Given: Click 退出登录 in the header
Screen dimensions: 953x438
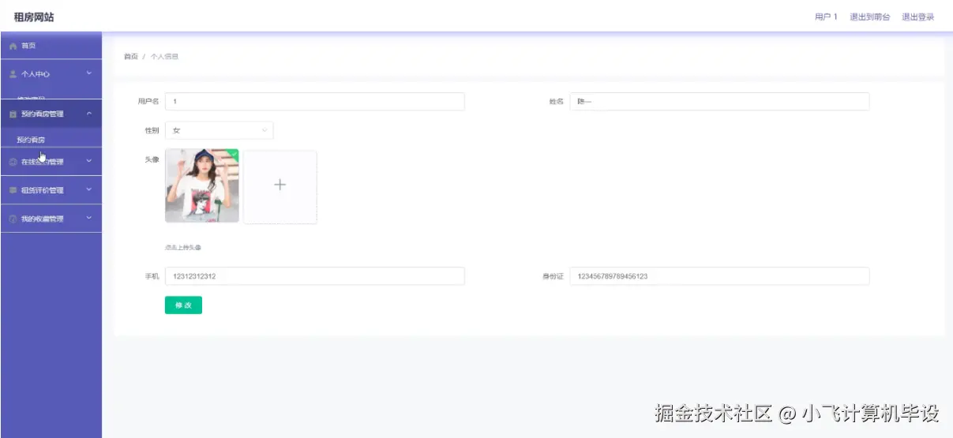Looking at the screenshot, I should [917, 17].
